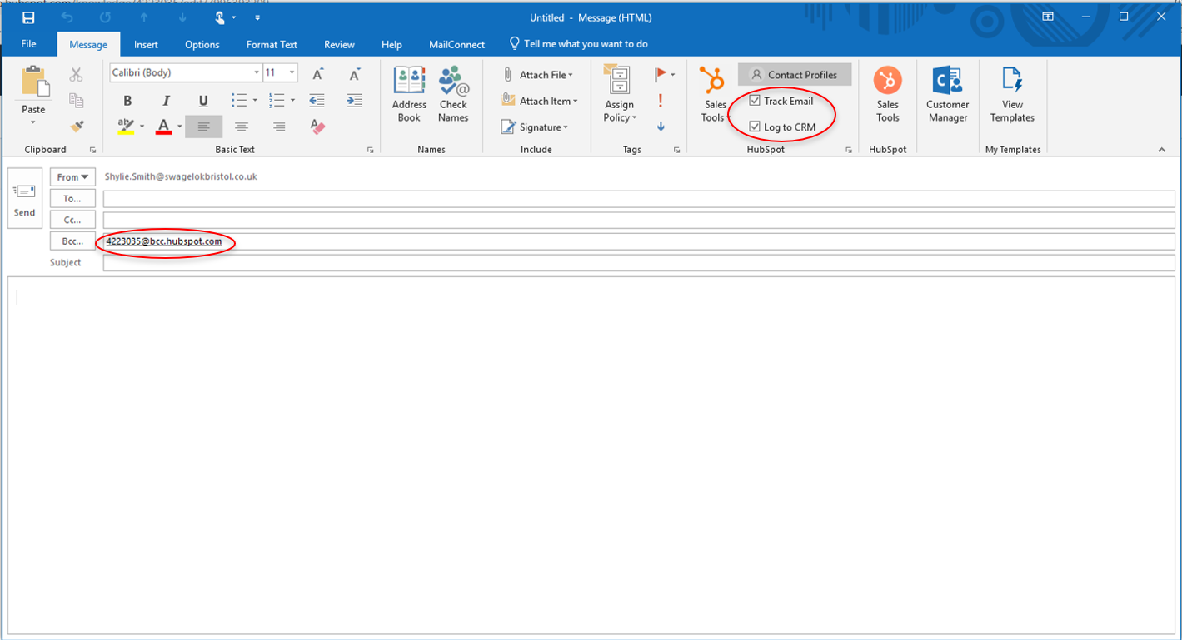Center the text alignment
Image resolution: width=1182 pixels, height=640 pixels.
point(242,127)
